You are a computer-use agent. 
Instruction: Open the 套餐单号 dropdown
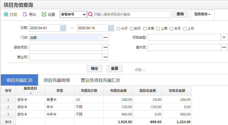tap(73, 14)
